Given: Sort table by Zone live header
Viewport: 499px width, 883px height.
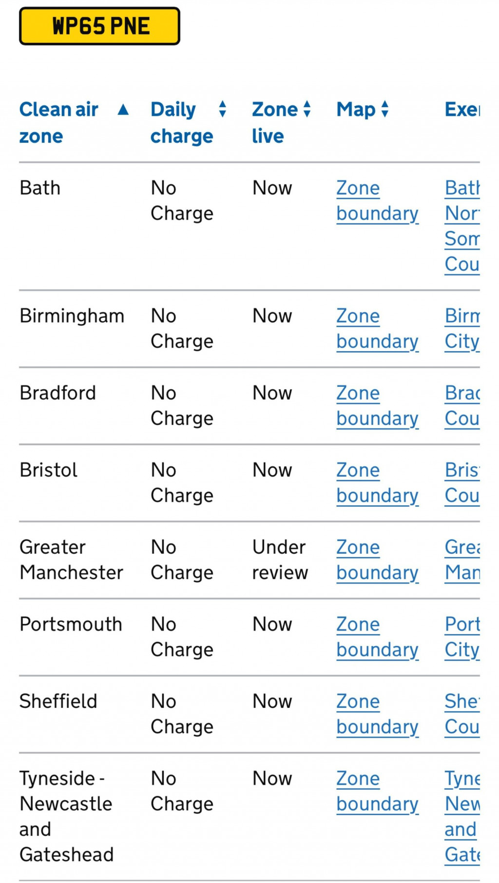Looking at the screenshot, I should point(274,122).
